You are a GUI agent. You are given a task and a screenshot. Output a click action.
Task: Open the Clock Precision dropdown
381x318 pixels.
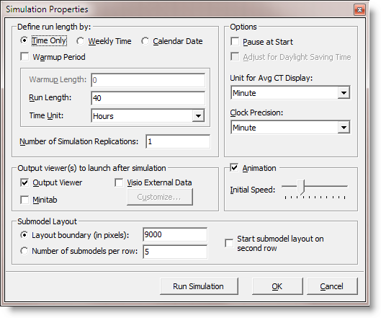pyautogui.click(x=344, y=127)
